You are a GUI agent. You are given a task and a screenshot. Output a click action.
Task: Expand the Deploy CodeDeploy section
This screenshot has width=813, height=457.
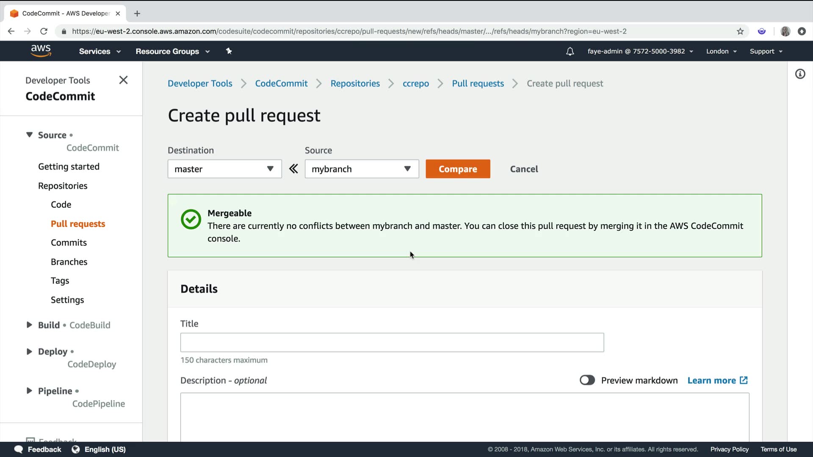(29, 352)
